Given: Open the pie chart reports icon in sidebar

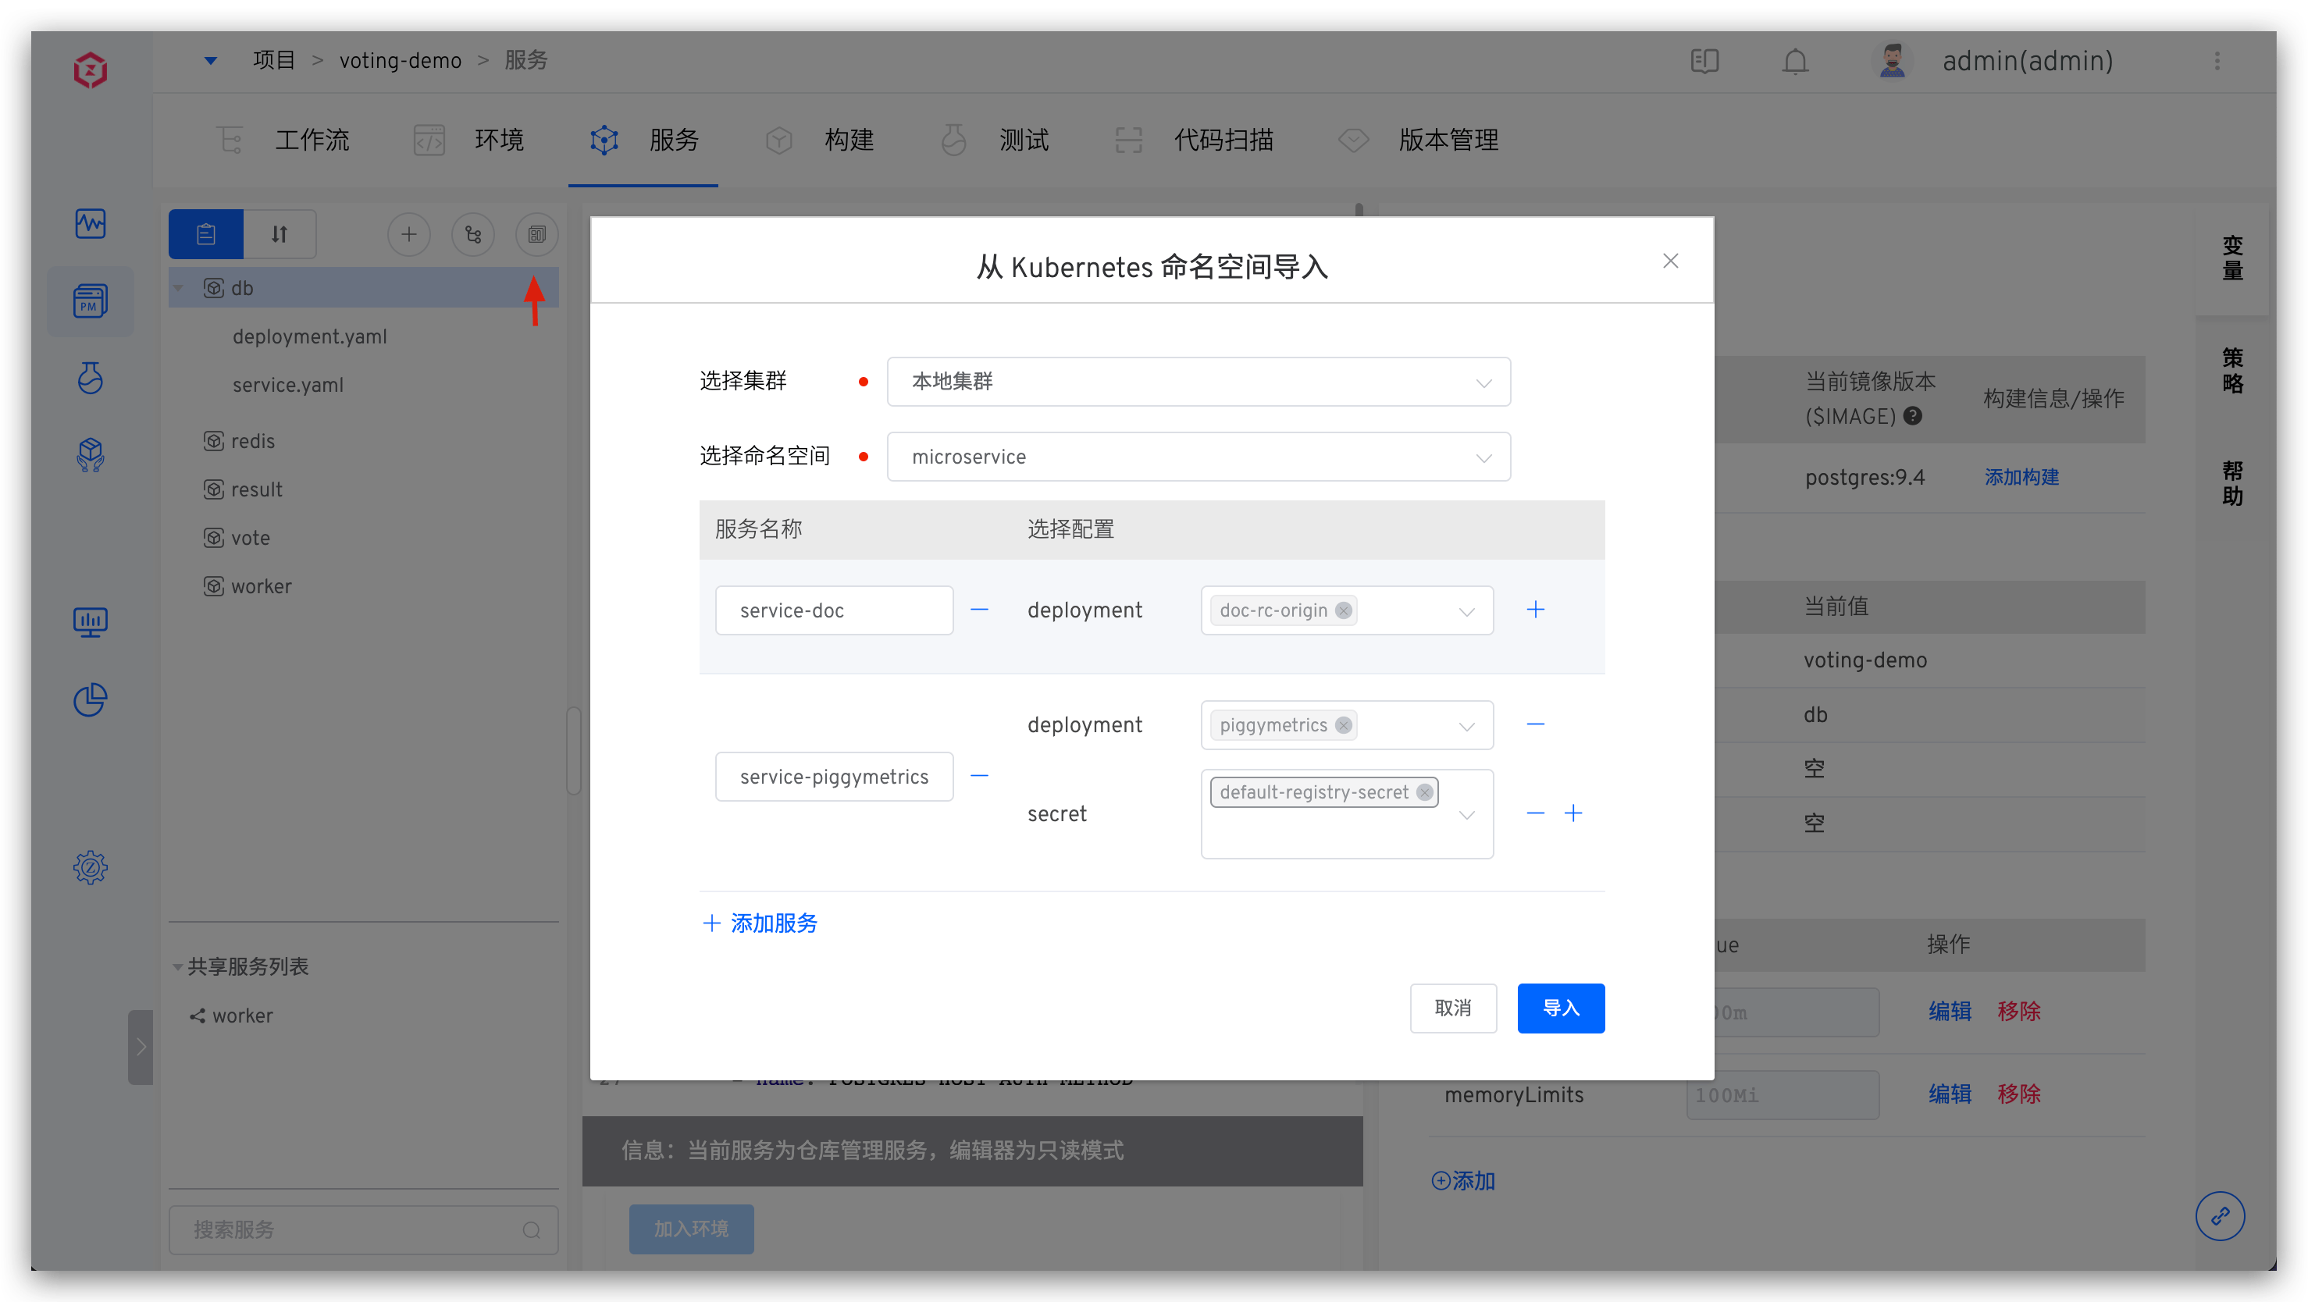Looking at the screenshot, I should click(91, 699).
